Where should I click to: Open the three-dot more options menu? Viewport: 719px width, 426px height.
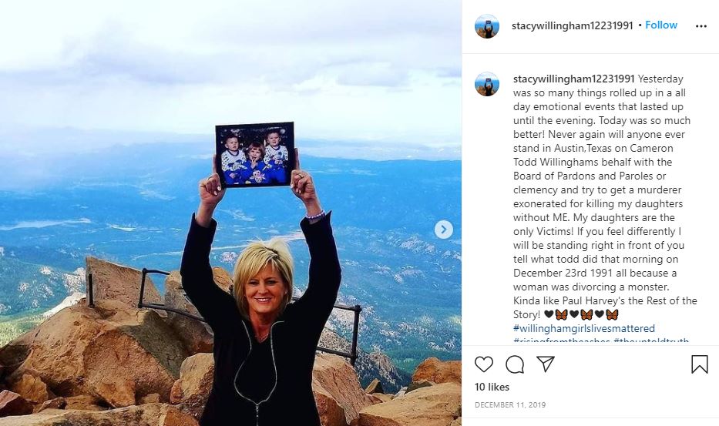tap(701, 26)
